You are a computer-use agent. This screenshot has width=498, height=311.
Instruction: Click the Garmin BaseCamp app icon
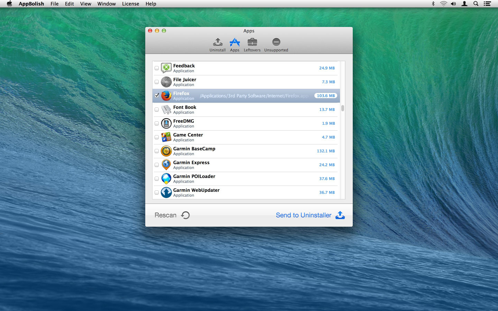click(x=166, y=151)
